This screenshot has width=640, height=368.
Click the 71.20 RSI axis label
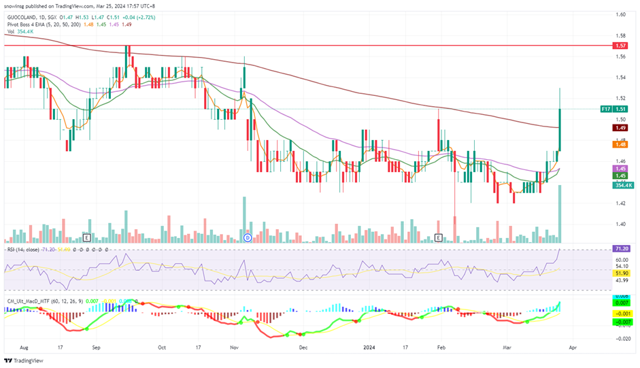pyautogui.click(x=621, y=248)
